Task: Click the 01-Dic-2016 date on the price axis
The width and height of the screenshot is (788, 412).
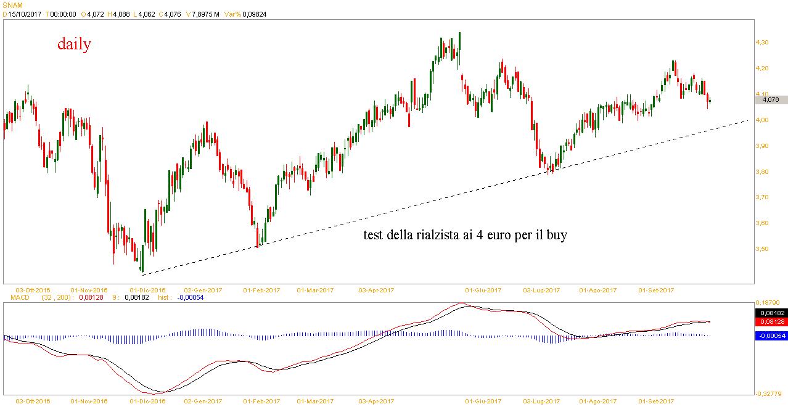Action: [x=147, y=289]
